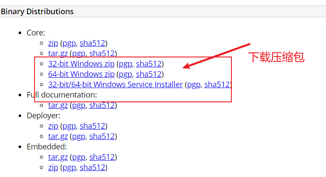Download the 32-bit Windows zip
The image size is (326, 177).
[81, 64]
